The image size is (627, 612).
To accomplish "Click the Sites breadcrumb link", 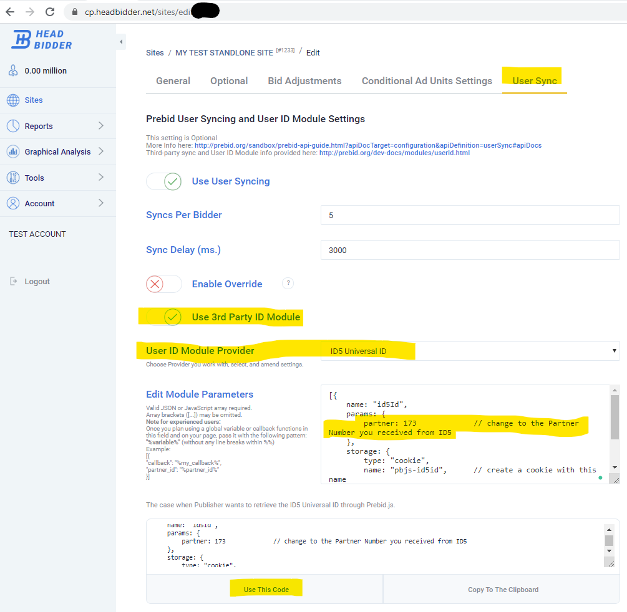I will click(155, 53).
